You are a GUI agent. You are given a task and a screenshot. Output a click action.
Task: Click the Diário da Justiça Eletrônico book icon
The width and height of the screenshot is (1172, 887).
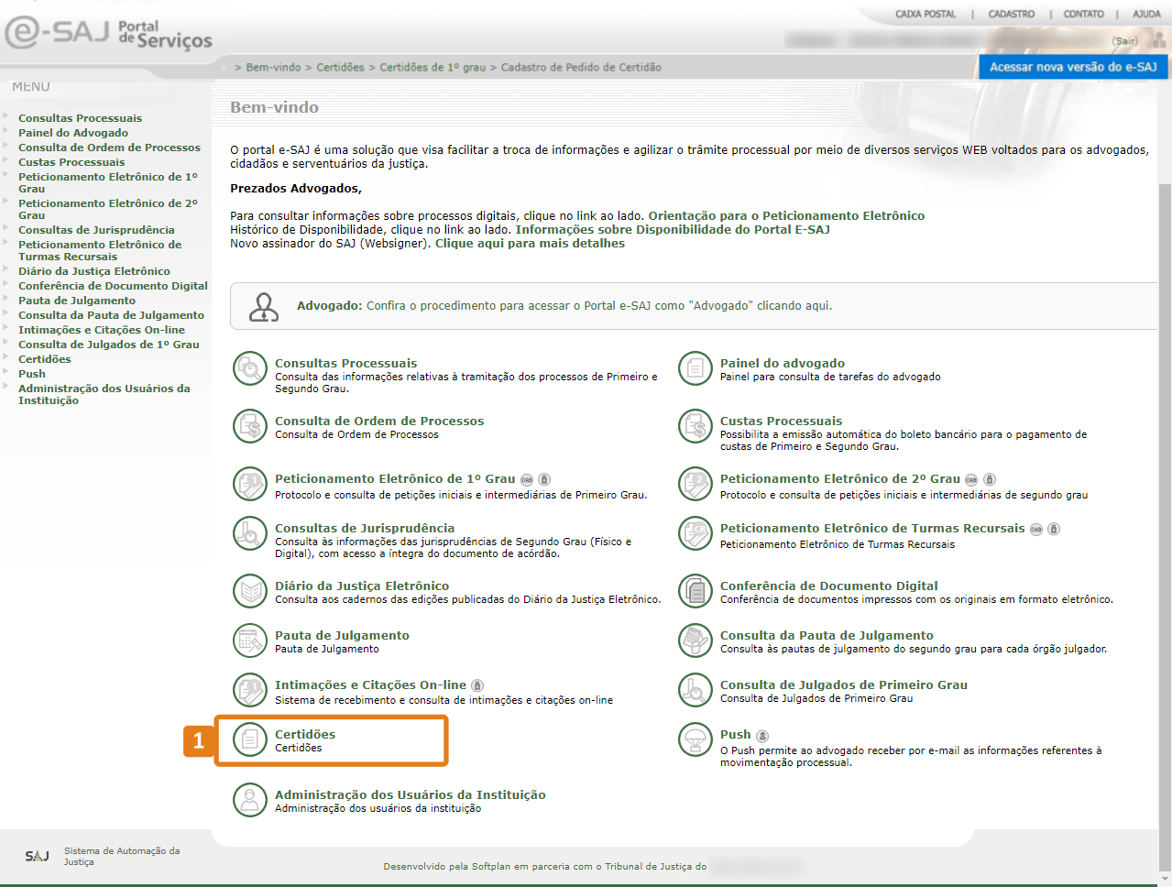click(249, 591)
